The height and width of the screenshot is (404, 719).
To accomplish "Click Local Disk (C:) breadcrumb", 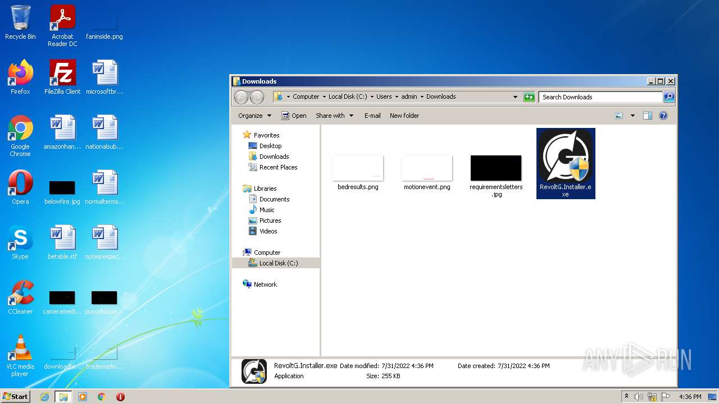I will point(348,97).
